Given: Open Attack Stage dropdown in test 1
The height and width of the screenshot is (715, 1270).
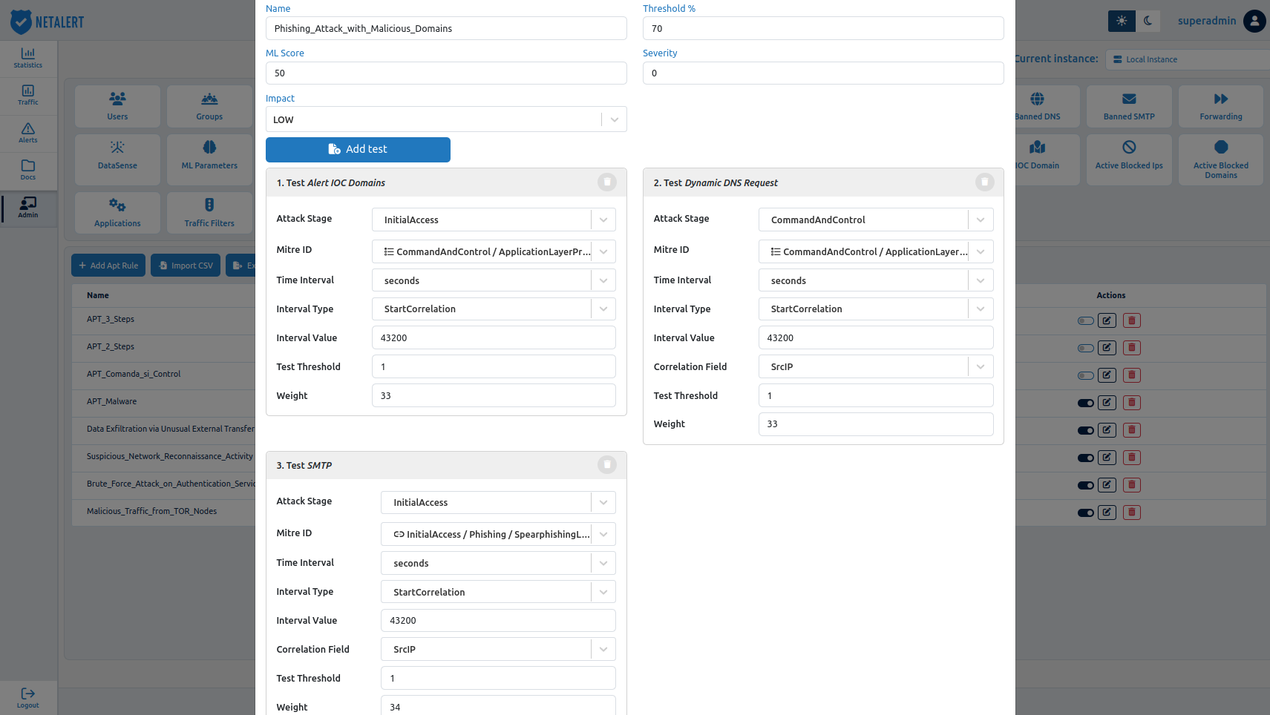Looking at the screenshot, I should [x=494, y=220].
